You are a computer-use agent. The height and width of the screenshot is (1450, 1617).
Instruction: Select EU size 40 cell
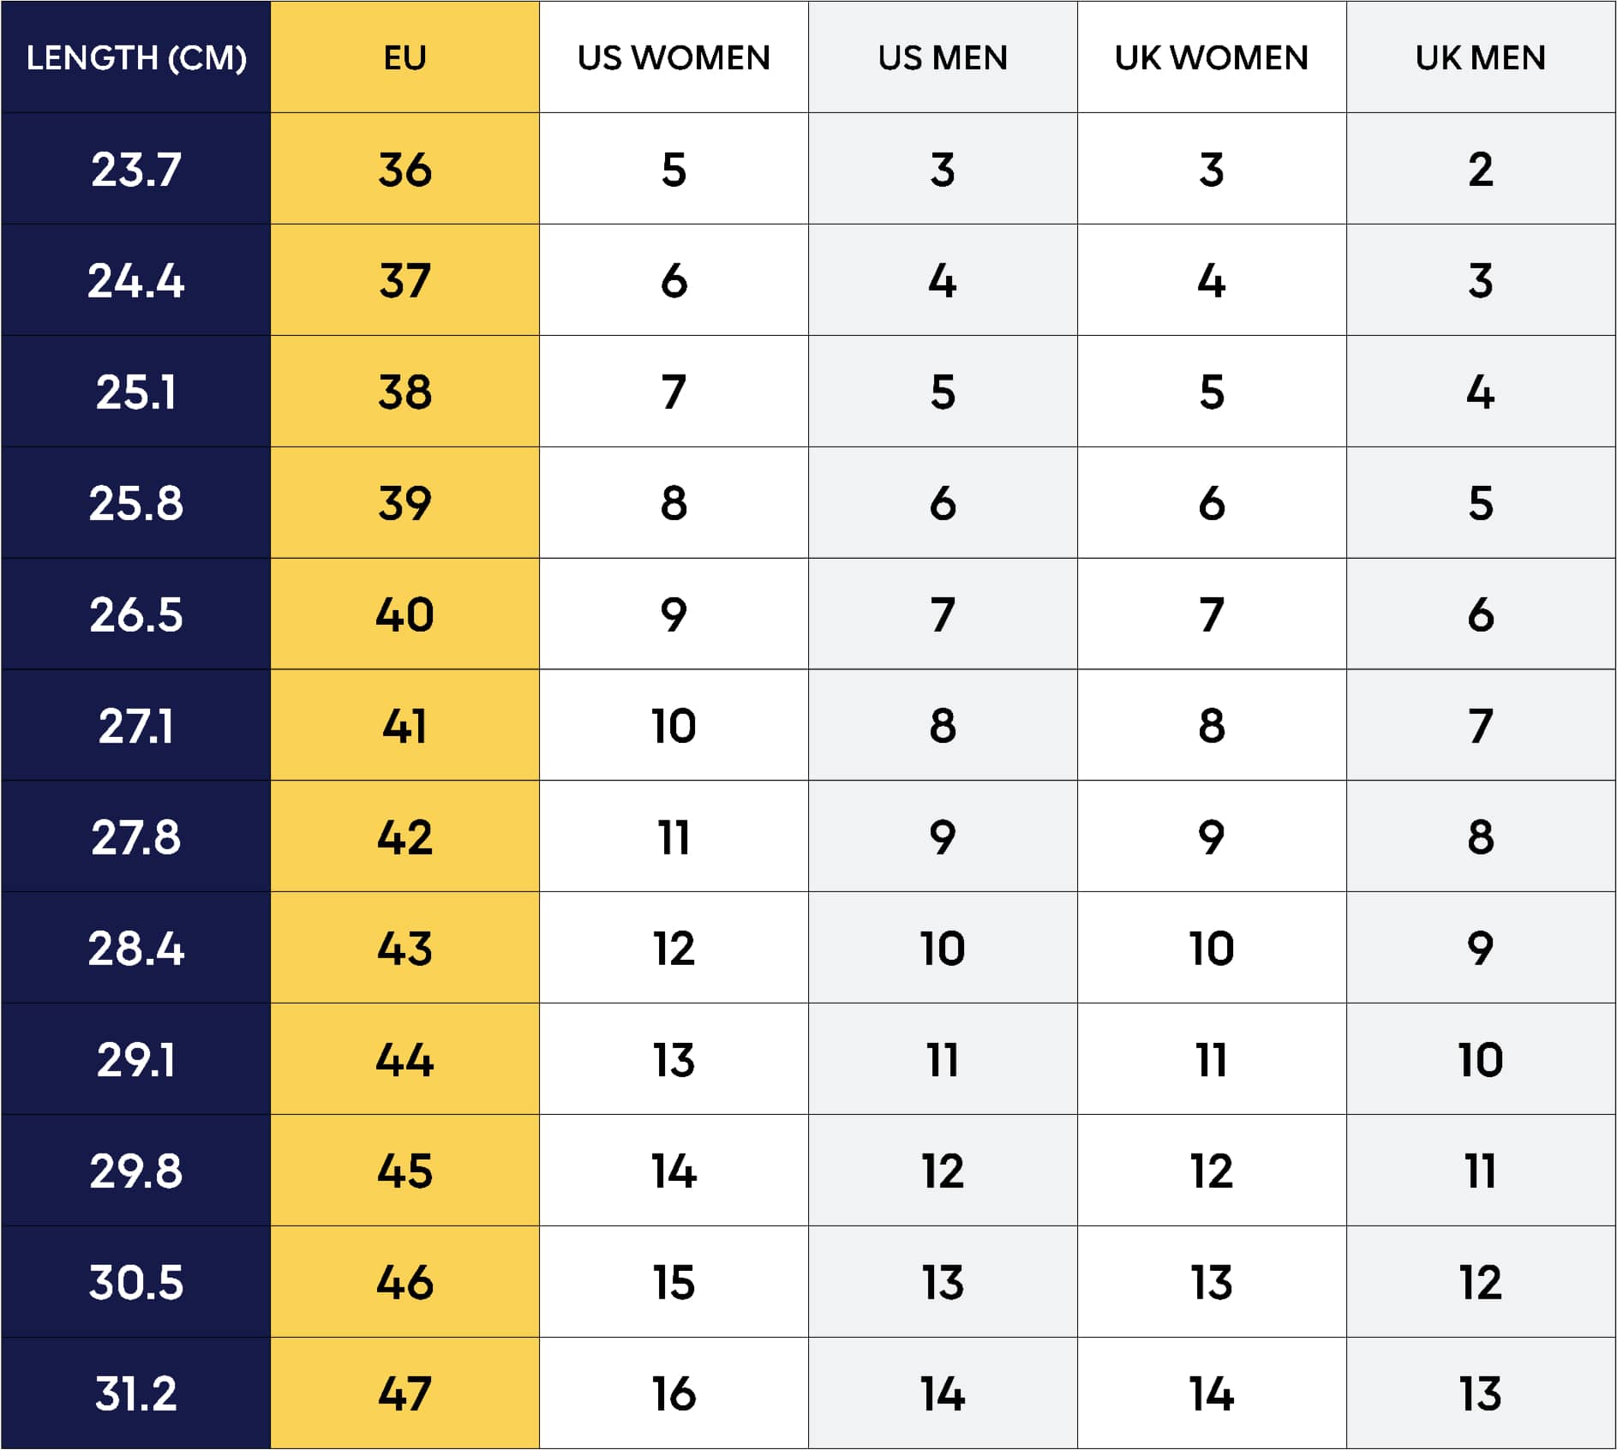coord(404,614)
